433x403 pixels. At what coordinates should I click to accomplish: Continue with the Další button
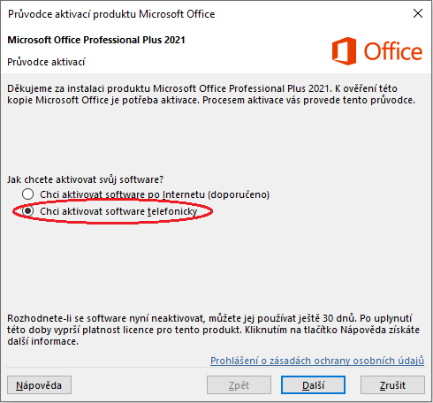[313, 384]
